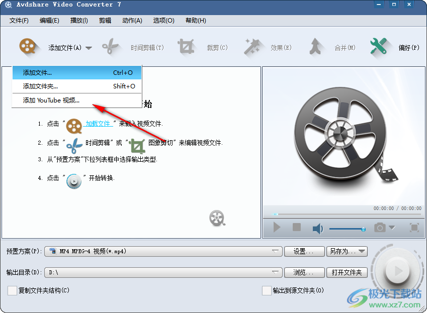The image size is (427, 313).
Task: Click the Add File film reel icon
Action: point(28,47)
